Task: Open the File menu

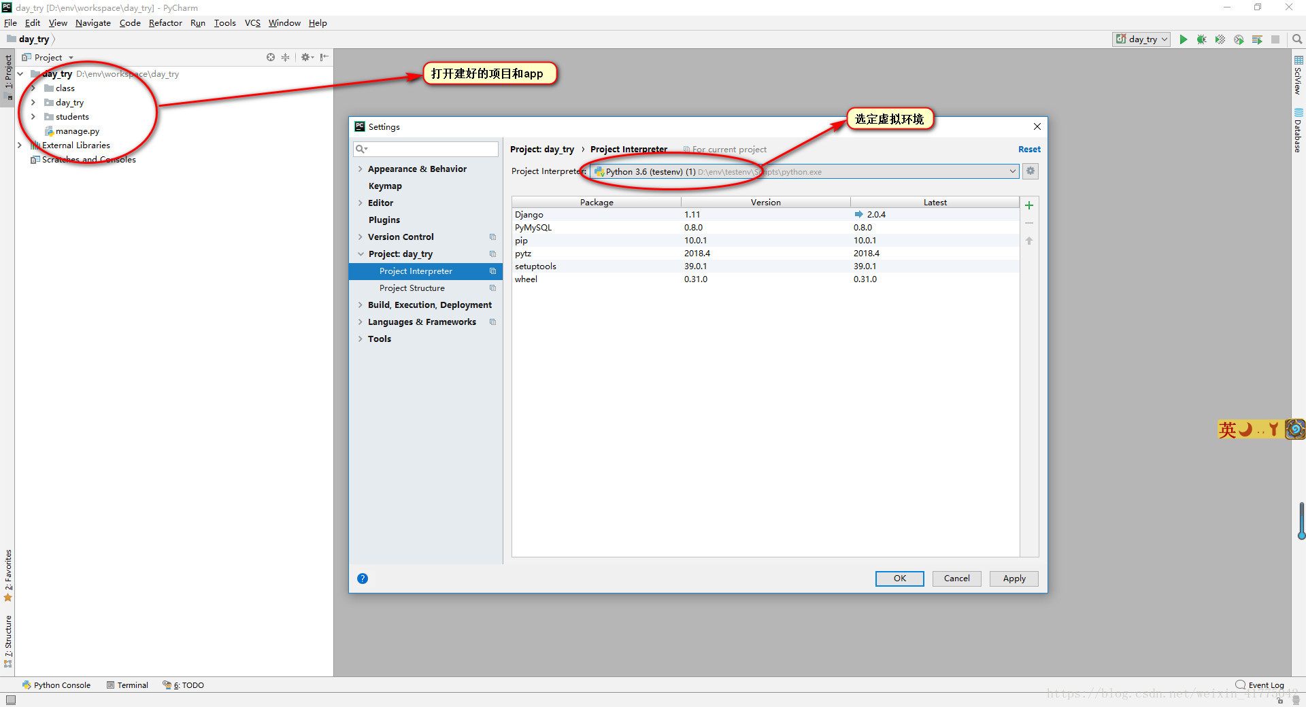Action: pyautogui.click(x=10, y=22)
